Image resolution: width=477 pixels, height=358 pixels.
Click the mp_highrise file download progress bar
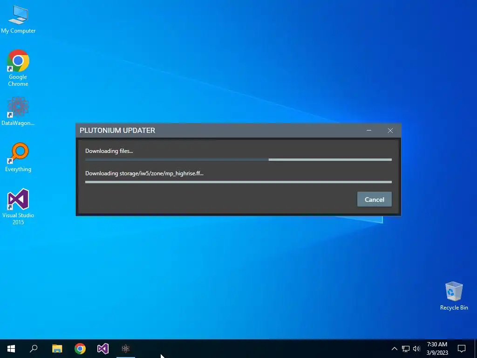coord(238,182)
